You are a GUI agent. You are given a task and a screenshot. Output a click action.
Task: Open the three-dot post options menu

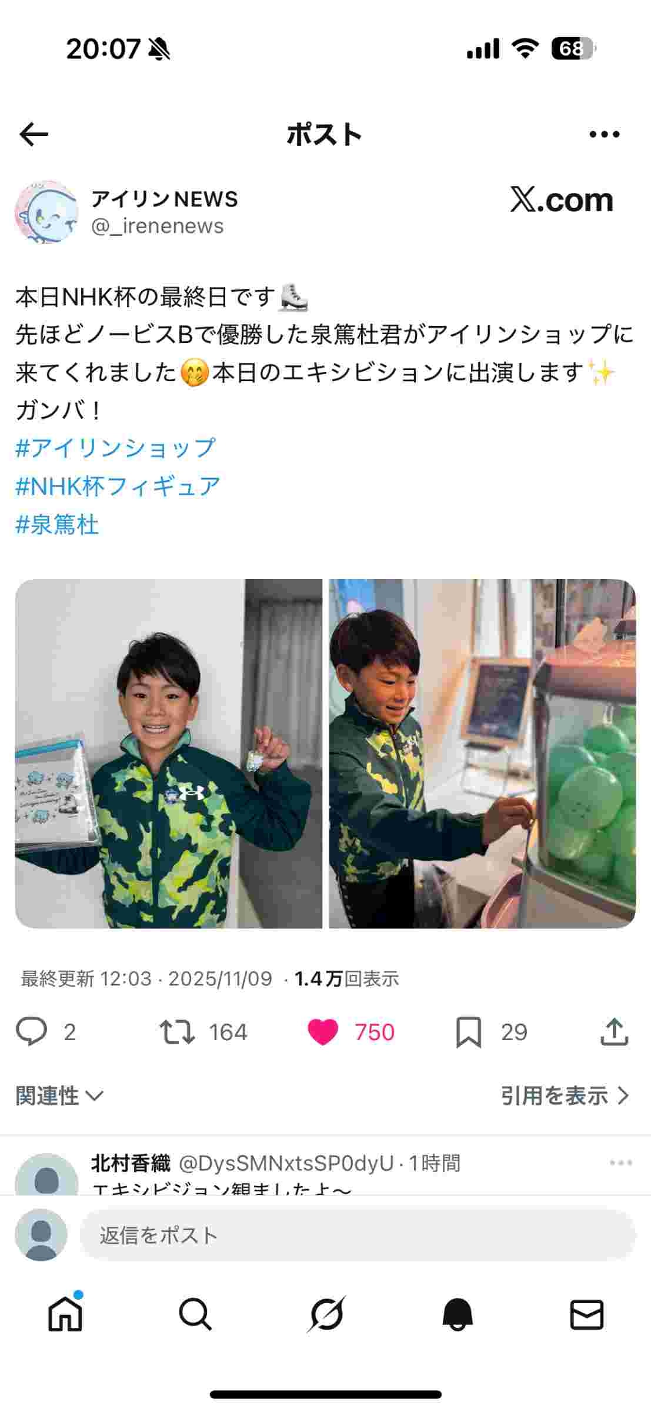(605, 135)
